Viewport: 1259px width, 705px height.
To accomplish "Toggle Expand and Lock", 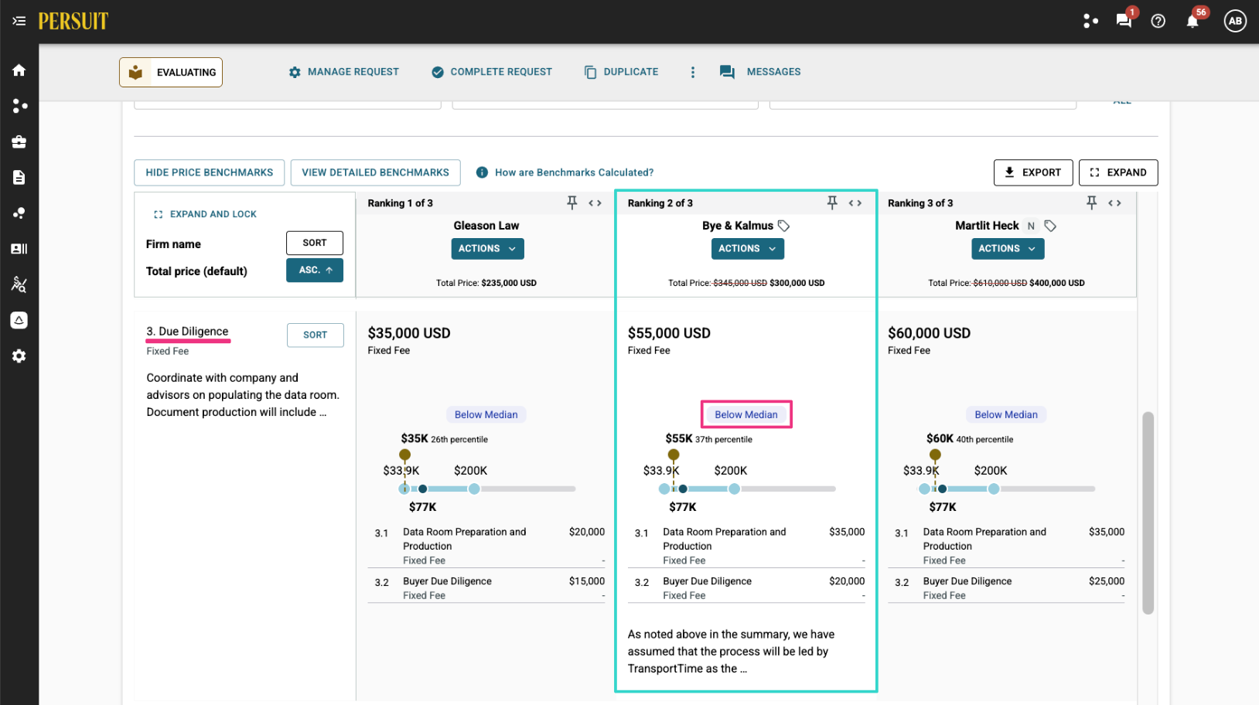I will pos(205,214).
